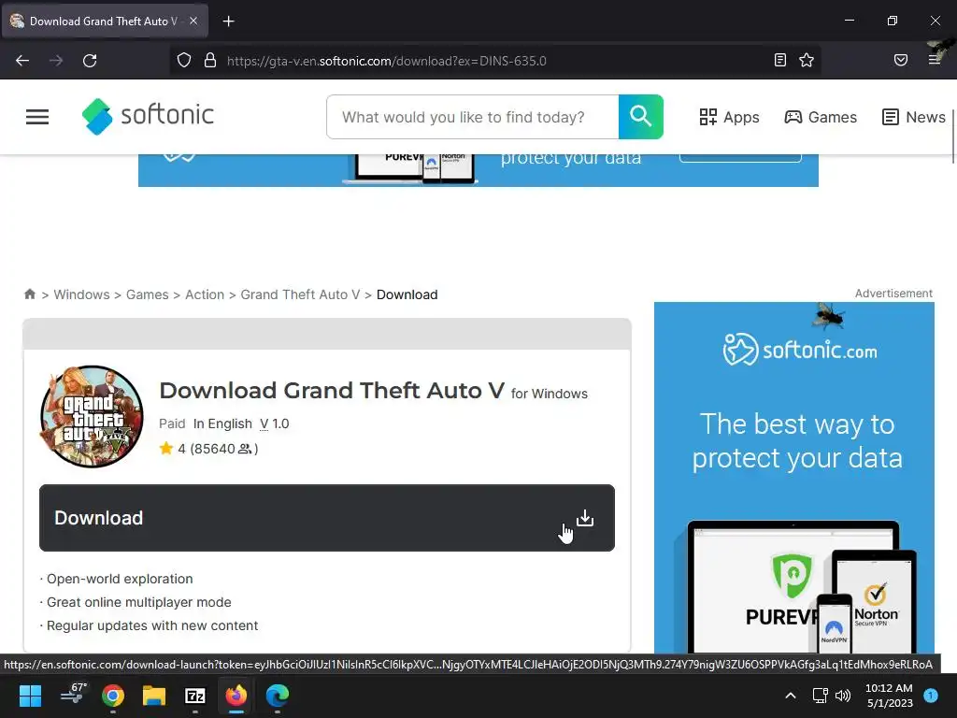This screenshot has height=718, width=957.
Task: Click the 'Paid' license label
Action: coord(172,424)
